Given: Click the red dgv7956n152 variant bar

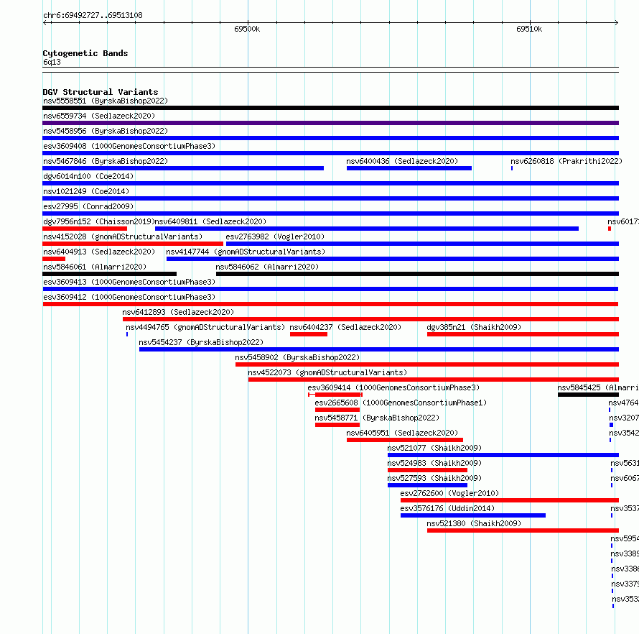Looking at the screenshot, I should [x=85, y=229].
